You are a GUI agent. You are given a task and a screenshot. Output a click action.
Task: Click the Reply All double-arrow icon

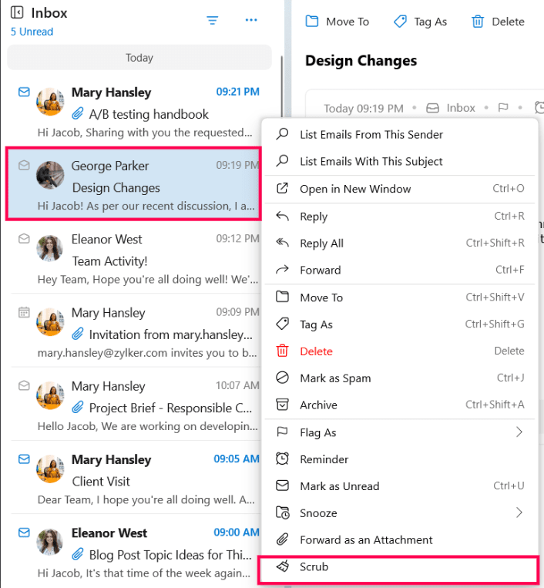coord(282,243)
